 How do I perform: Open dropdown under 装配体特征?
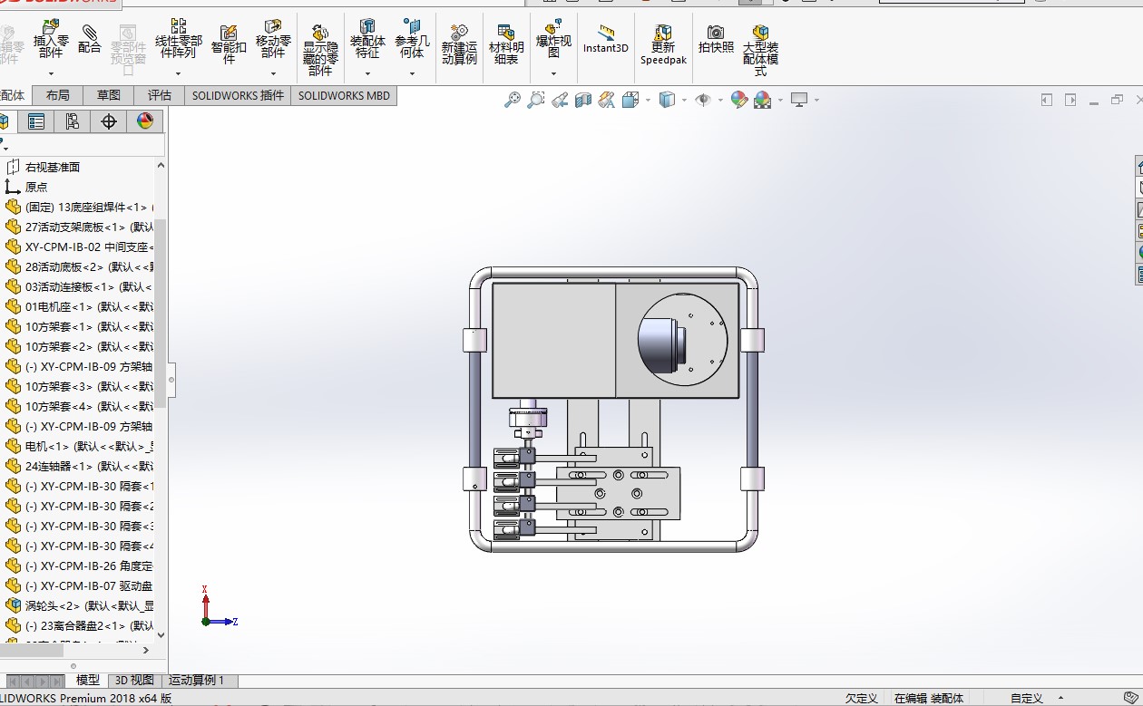coord(367,74)
